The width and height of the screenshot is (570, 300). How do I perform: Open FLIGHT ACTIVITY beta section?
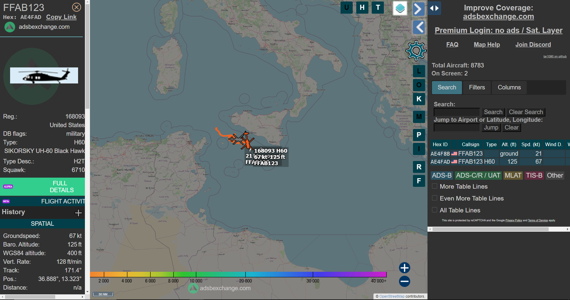(x=42, y=201)
